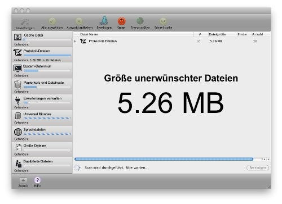Select the Erweiterungen verwalten category
Image resolution: width=282 pixels, height=204 pixels.
[x=42, y=102]
